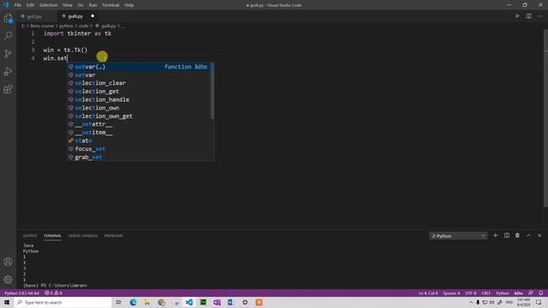Open the Source Control view
Image resolution: width=548 pixels, height=308 pixels.
click(8, 53)
